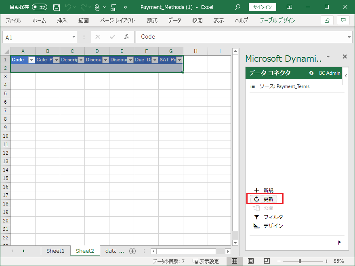Open the Due_Da column filter dropdown
355x266 pixels.
[155, 60]
